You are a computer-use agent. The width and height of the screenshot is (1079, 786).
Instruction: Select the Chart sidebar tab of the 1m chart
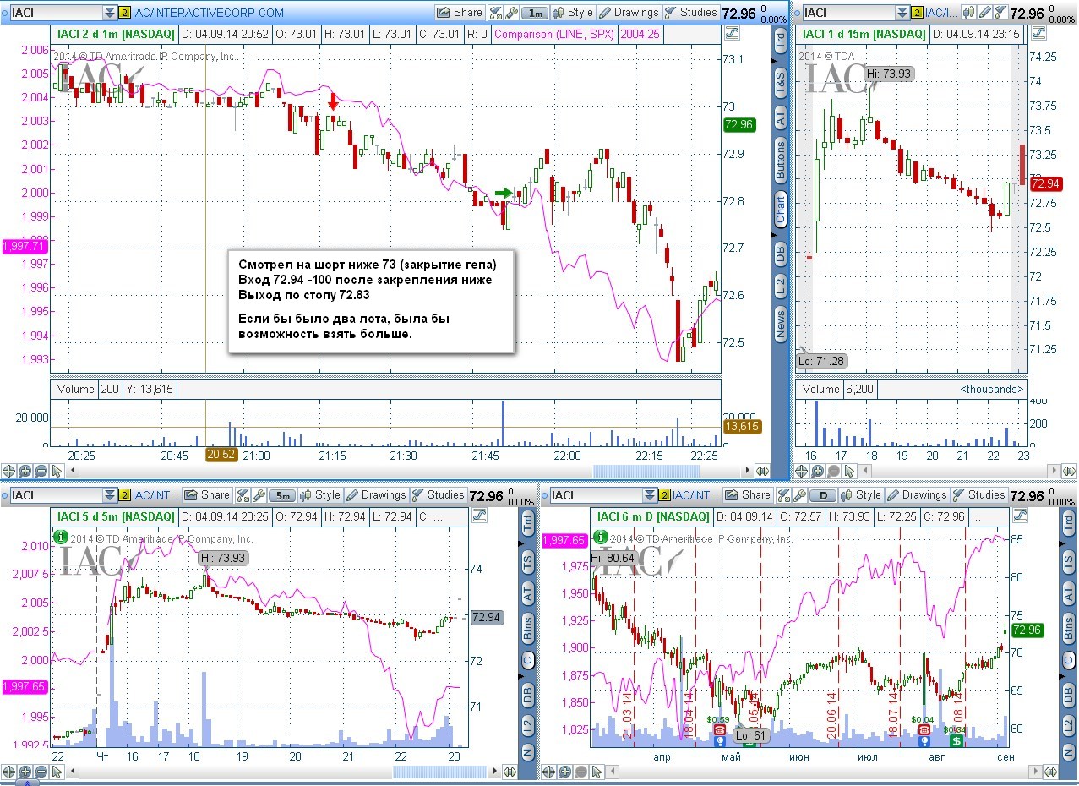(780, 209)
